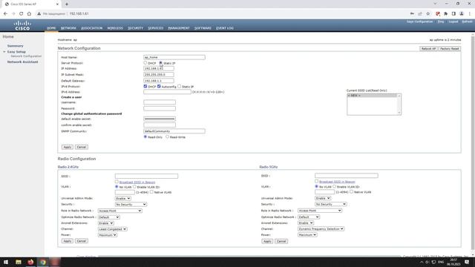Open the tab search chevron
Image resolution: width=475 pixels, height=267 pixels.
tap(435, 4)
